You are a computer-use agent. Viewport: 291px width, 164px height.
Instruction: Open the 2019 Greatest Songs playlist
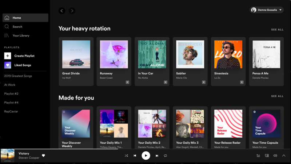[x=18, y=76]
